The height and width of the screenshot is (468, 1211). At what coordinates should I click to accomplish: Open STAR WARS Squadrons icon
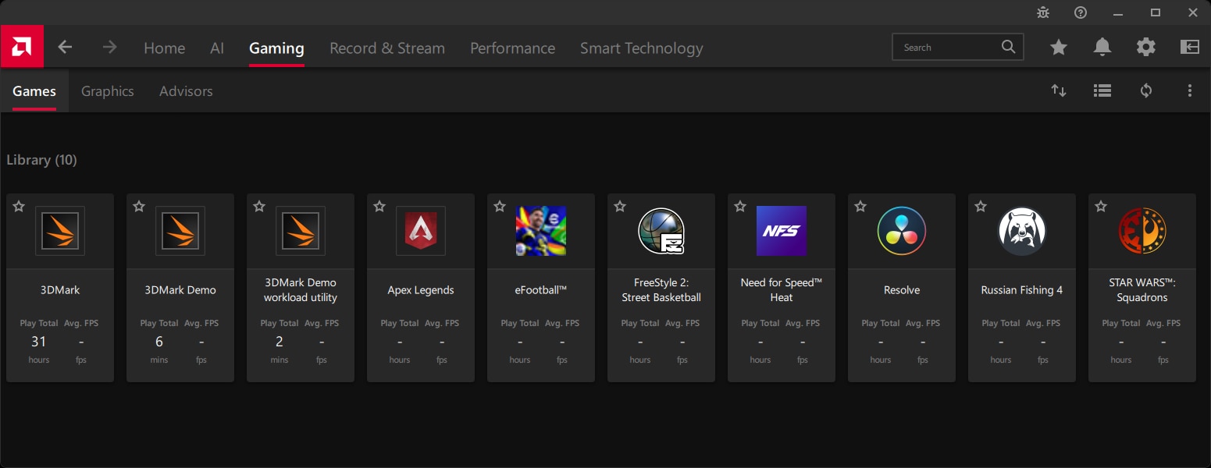[1142, 231]
